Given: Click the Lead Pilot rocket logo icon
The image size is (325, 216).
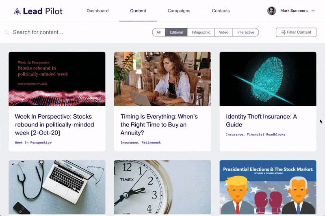Looking at the screenshot, I should click(x=17, y=11).
